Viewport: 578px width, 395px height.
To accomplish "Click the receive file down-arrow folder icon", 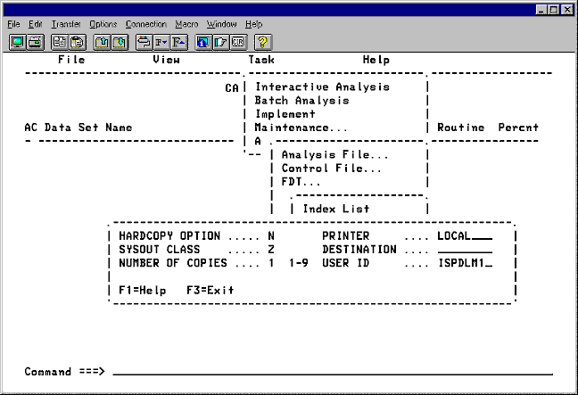I will click(x=119, y=41).
